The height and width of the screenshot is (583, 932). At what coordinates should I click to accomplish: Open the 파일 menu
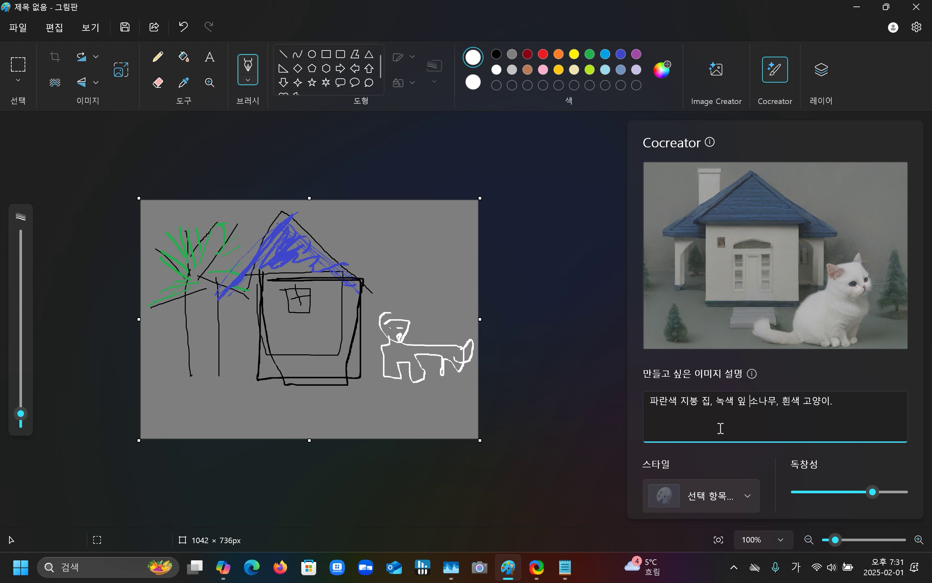18,28
